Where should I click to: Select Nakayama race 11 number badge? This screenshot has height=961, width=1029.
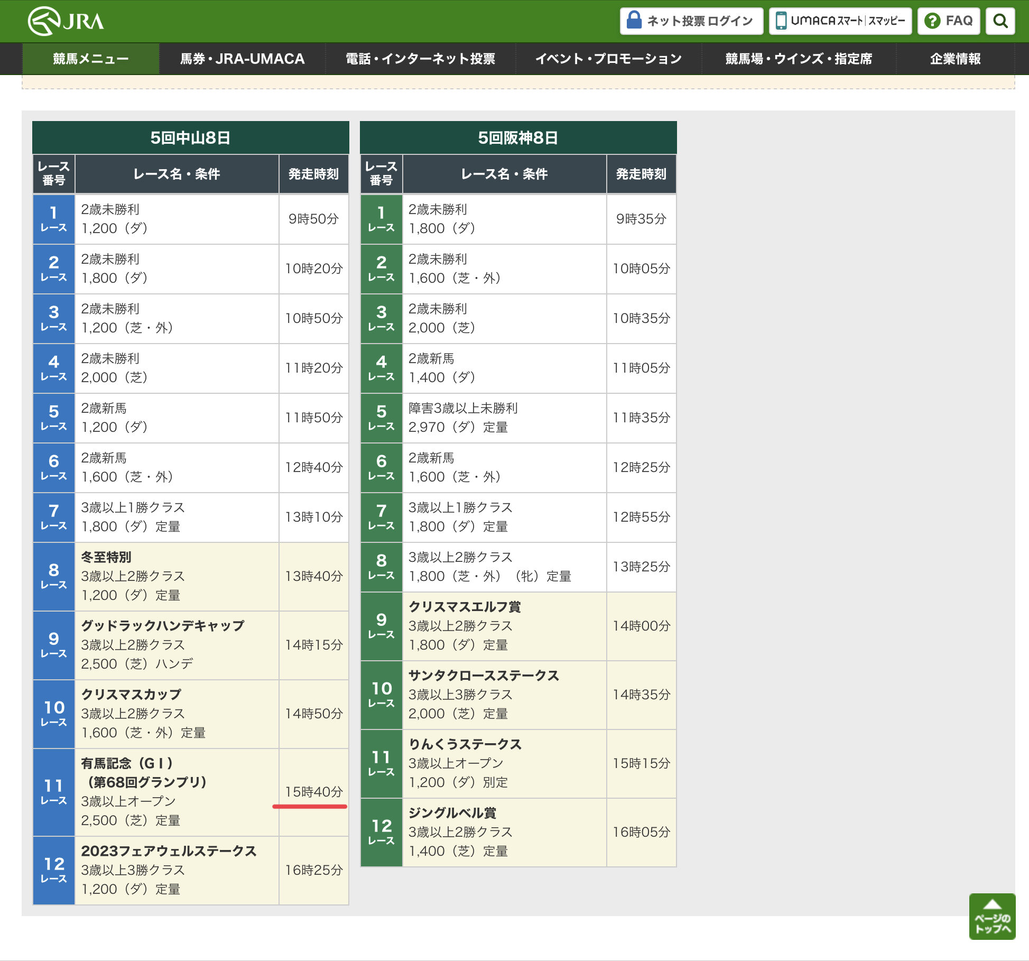pyautogui.click(x=54, y=792)
